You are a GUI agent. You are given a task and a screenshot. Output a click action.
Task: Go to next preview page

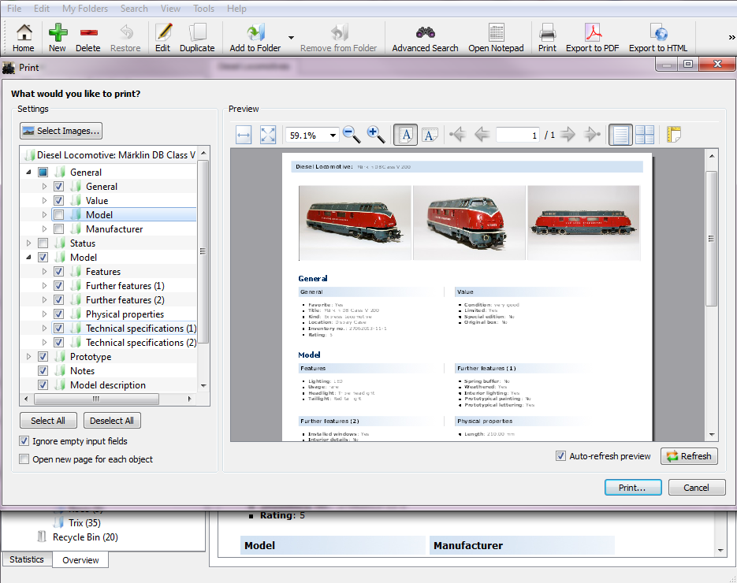click(568, 135)
